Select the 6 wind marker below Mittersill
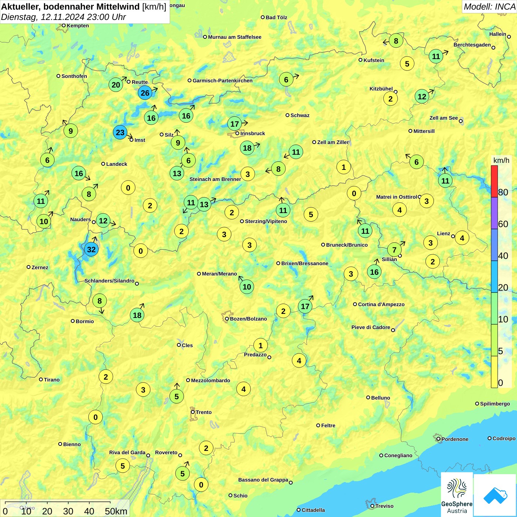 416,162
